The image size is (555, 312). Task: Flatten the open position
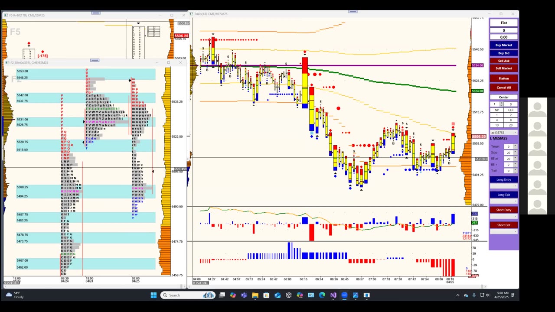(x=503, y=78)
